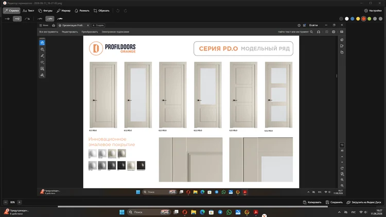Click Меню in captured Acrobat window
This screenshot has height=217, width=386.
coord(44,25)
